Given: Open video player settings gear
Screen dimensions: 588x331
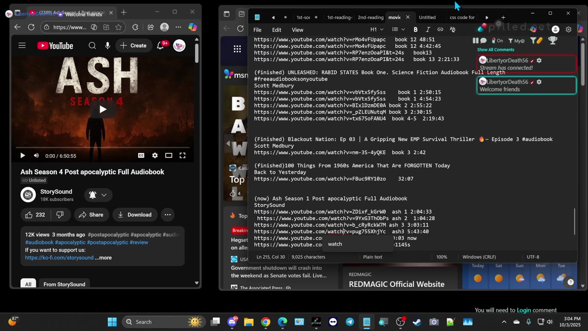Looking at the screenshot, I should pyautogui.click(x=155, y=155).
